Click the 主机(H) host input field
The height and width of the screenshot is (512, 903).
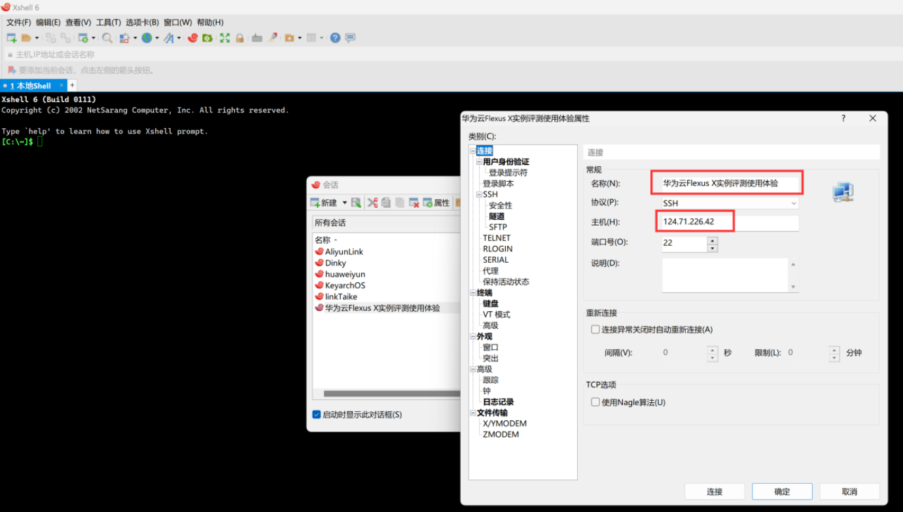click(x=730, y=222)
